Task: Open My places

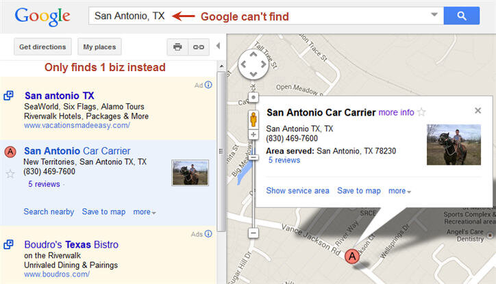Action: [x=99, y=47]
